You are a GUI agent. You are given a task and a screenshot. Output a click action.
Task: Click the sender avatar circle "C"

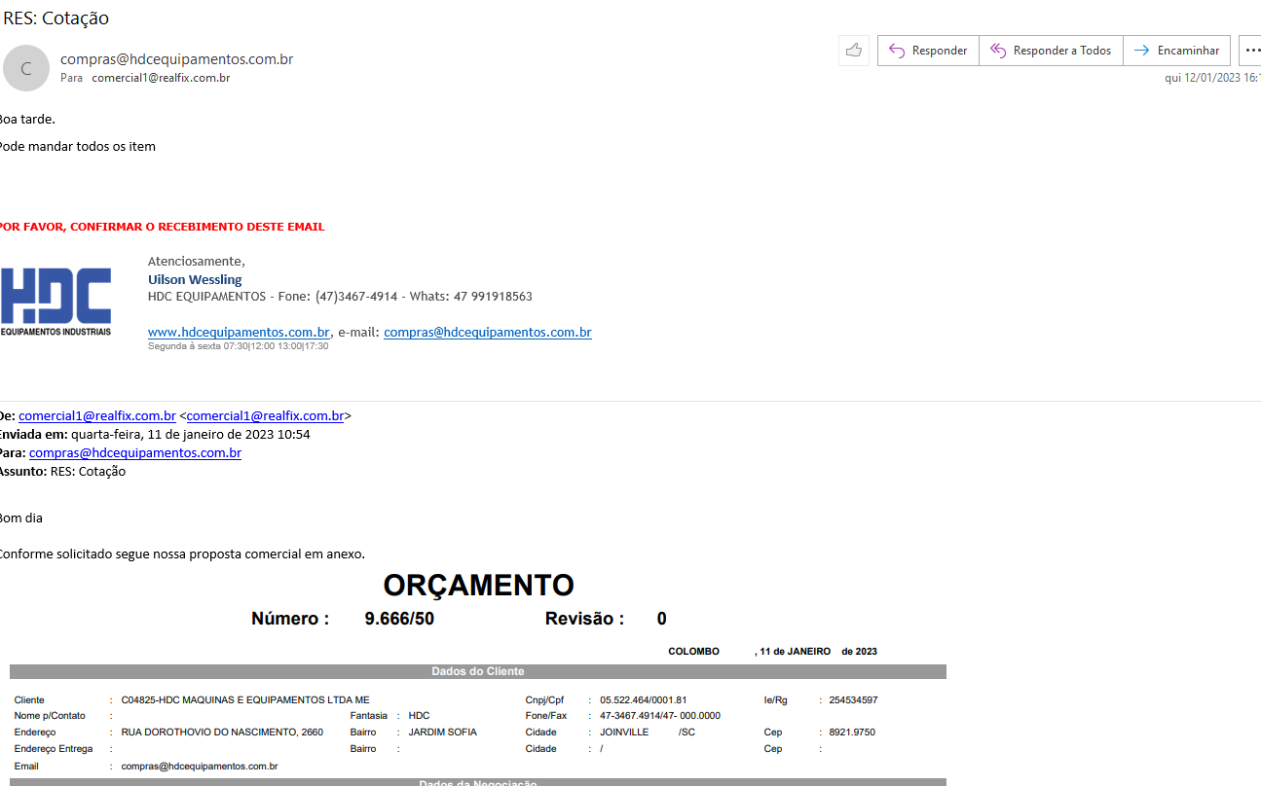point(26,68)
